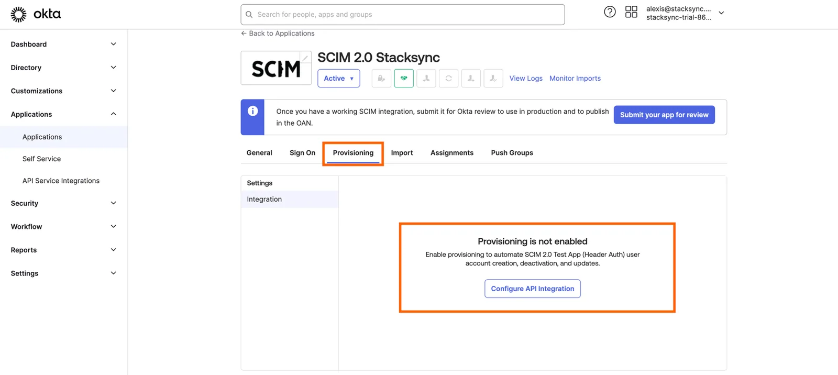Viewport: 838px width, 375px height.
Task: Click the SCIM application logo
Action: [x=276, y=68]
